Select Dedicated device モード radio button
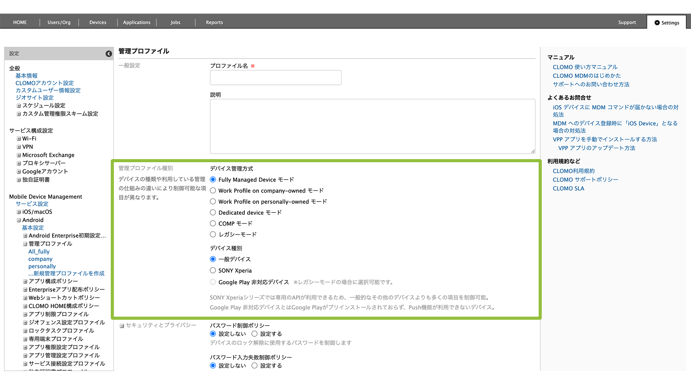Viewport: 691px width, 389px height. [213, 212]
